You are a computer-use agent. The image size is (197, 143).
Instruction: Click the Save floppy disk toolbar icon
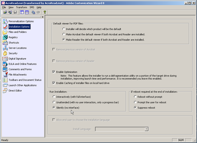[15, 12]
